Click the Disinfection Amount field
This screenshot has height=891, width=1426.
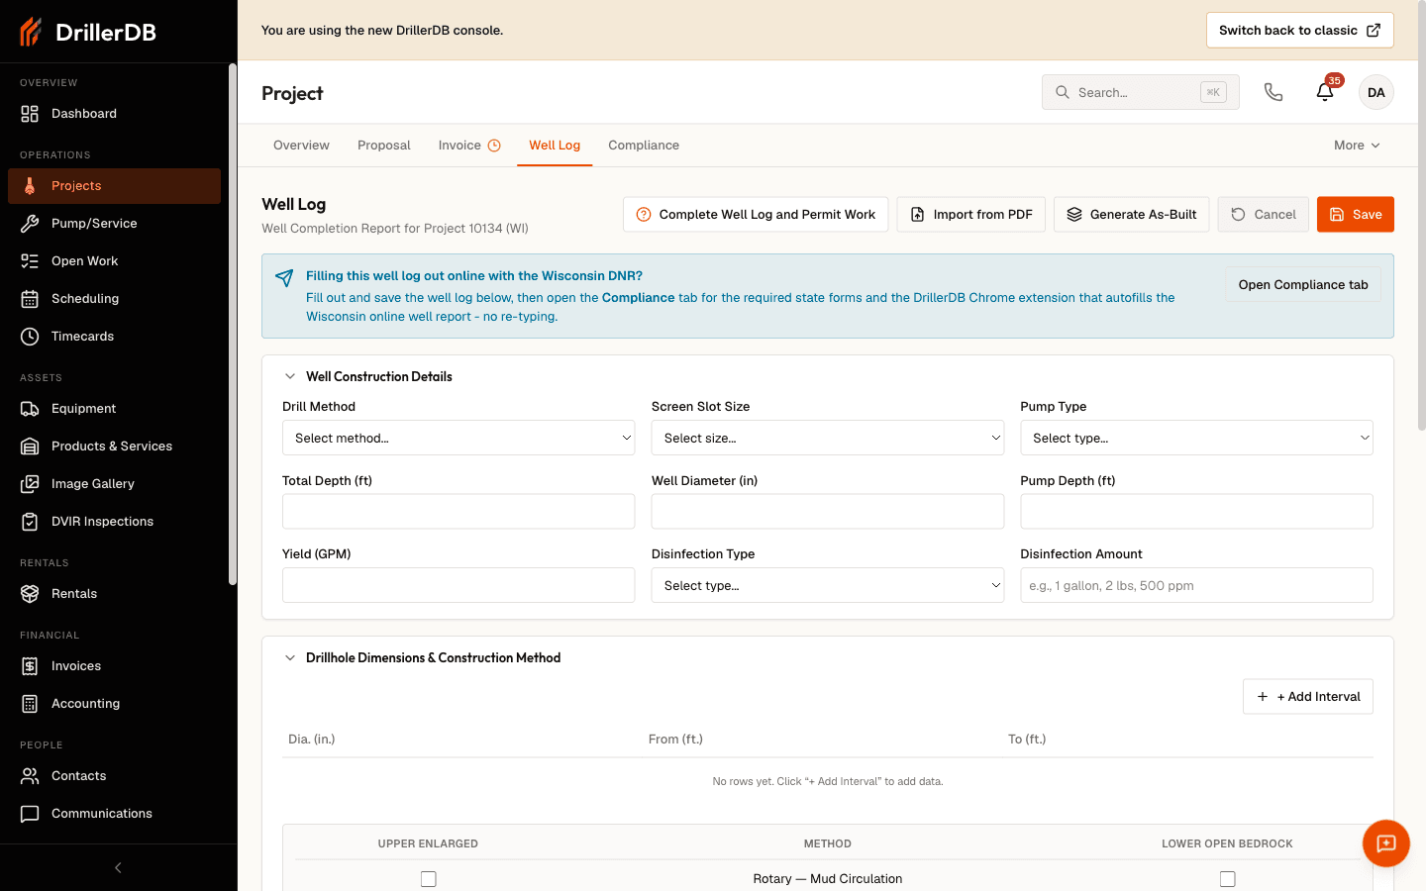tap(1196, 585)
